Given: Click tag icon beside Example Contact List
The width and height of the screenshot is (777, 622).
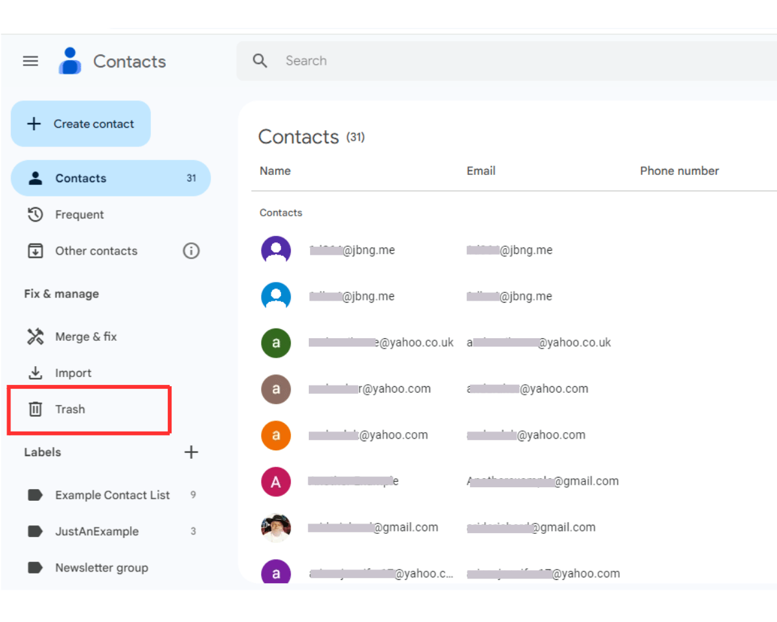Looking at the screenshot, I should pos(36,495).
